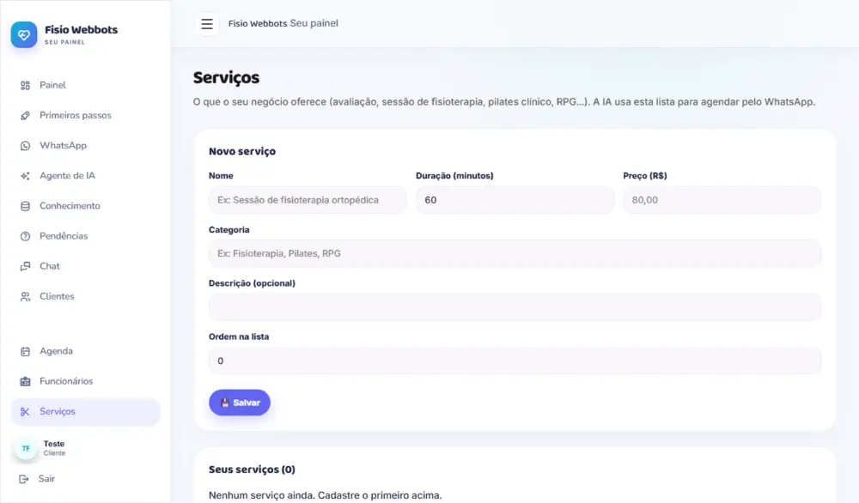Screen dimensions: 859x503
Task: Toggle the hamburger menu button
Action: click(x=207, y=24)
